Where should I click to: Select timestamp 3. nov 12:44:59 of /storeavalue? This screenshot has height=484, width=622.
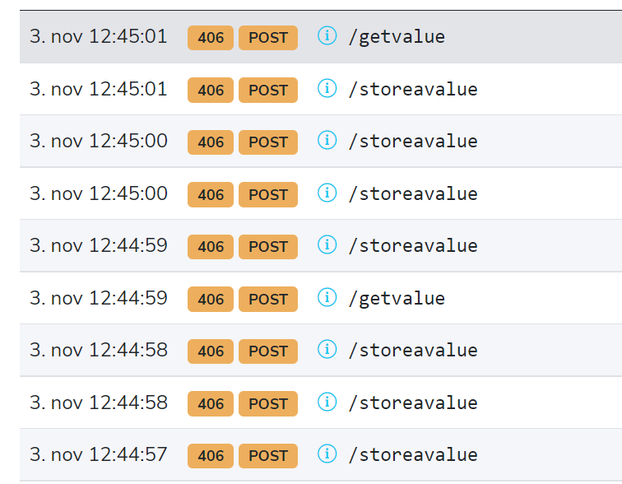coord(99,245)
